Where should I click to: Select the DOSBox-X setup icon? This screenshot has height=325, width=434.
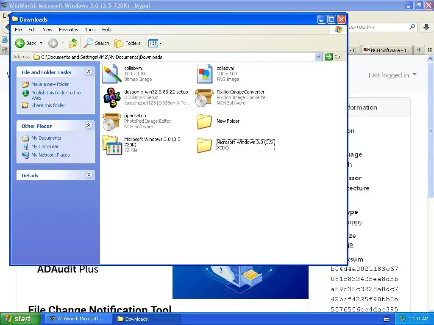[112, 98]
